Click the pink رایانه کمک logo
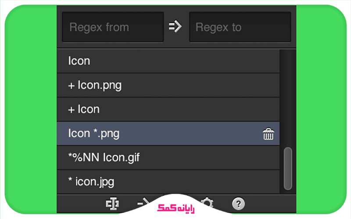This screenshot has width=351, height=219. [x=176, y=208]
